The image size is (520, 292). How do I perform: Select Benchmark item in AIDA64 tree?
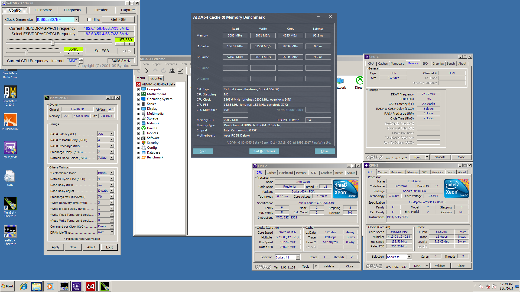(x=155, y=157)
